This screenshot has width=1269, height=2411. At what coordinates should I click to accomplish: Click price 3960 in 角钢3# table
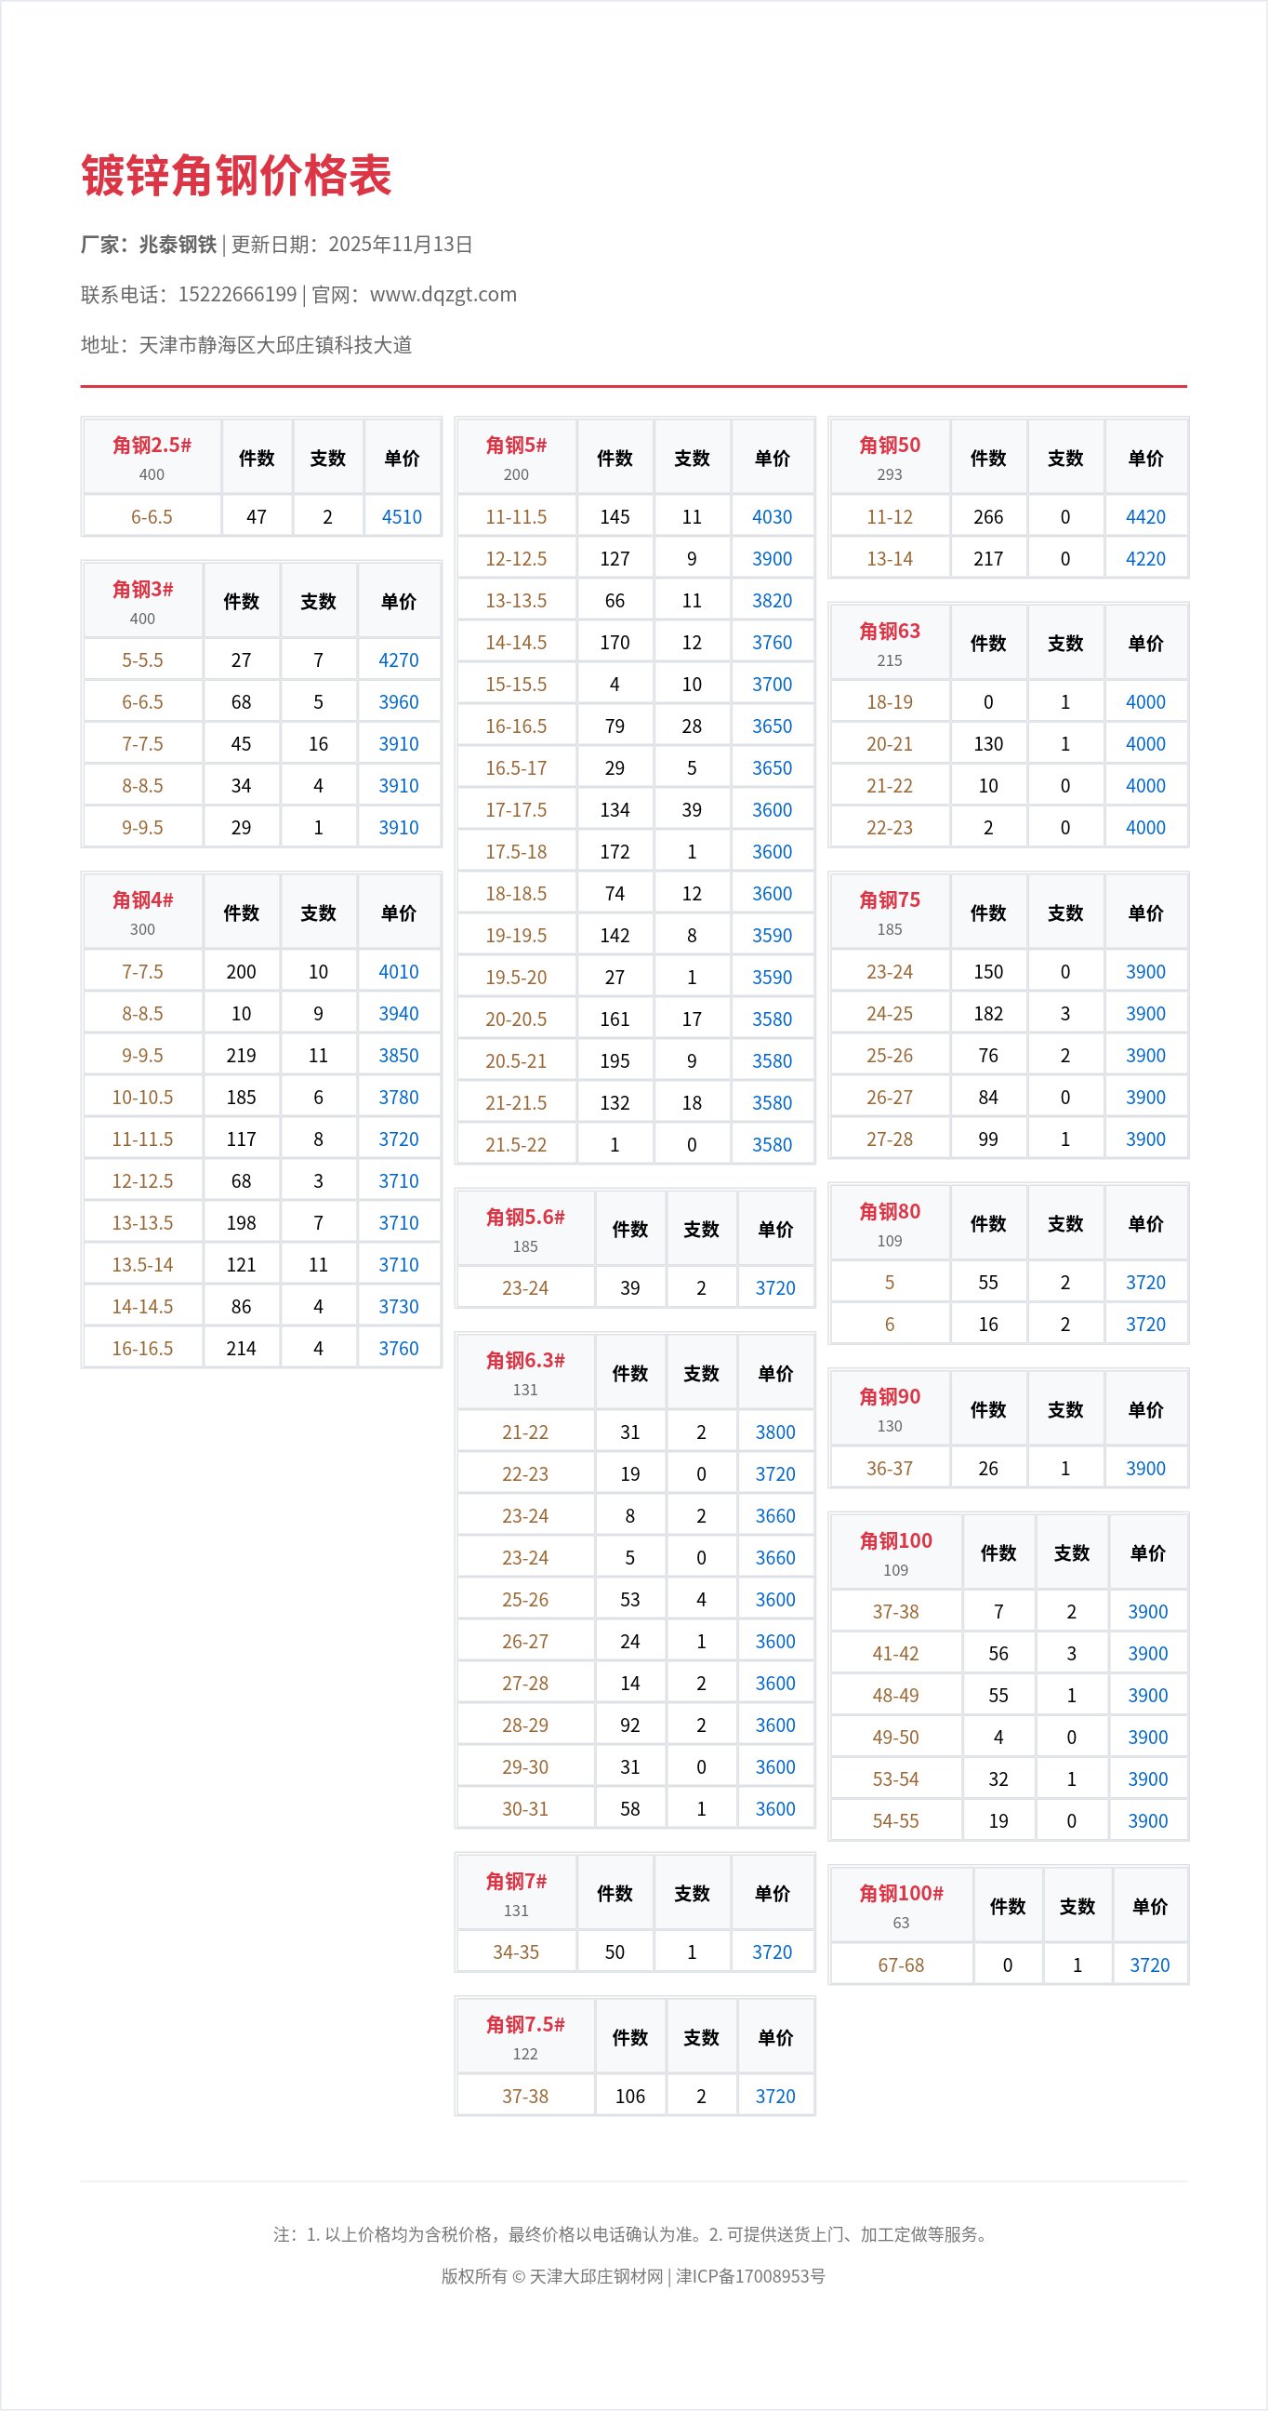[x=399, y=702]
